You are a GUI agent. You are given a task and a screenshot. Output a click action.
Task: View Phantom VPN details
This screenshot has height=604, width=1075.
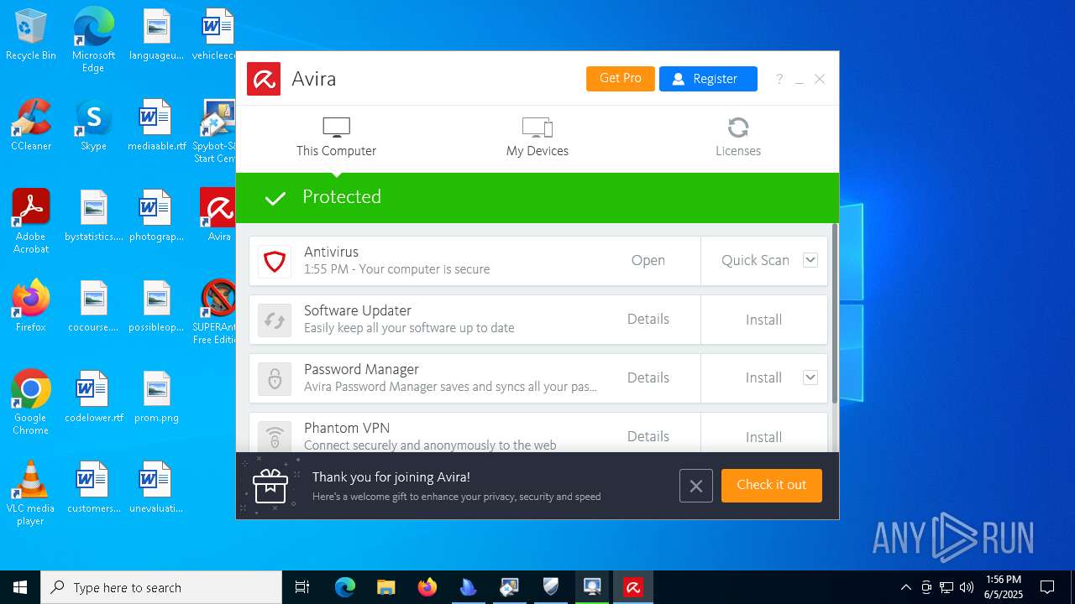[x=648, y=436]
